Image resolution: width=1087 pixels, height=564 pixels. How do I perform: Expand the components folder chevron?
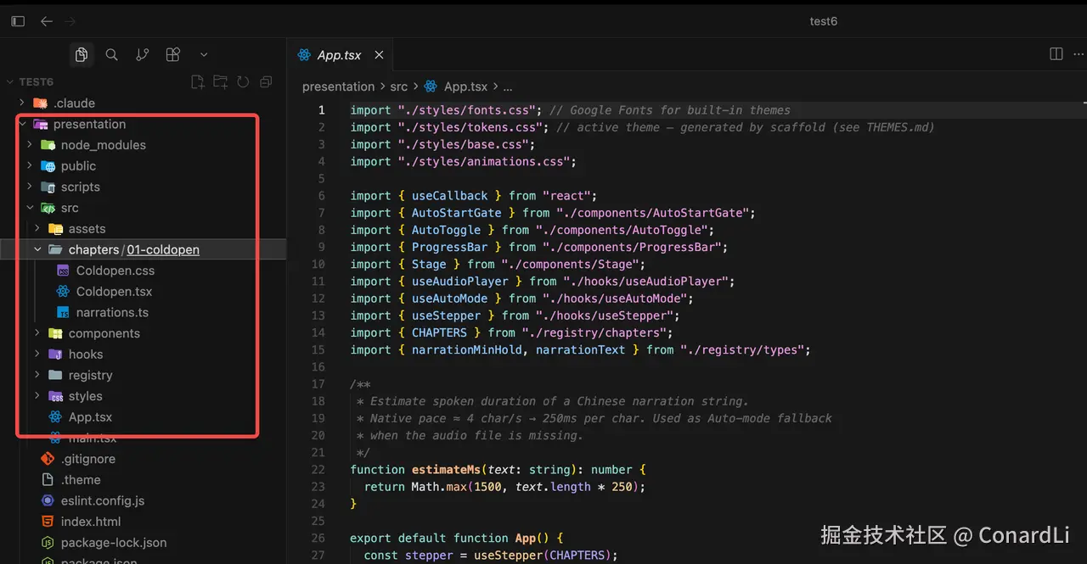pyautogui.click(x=37, y=333)
